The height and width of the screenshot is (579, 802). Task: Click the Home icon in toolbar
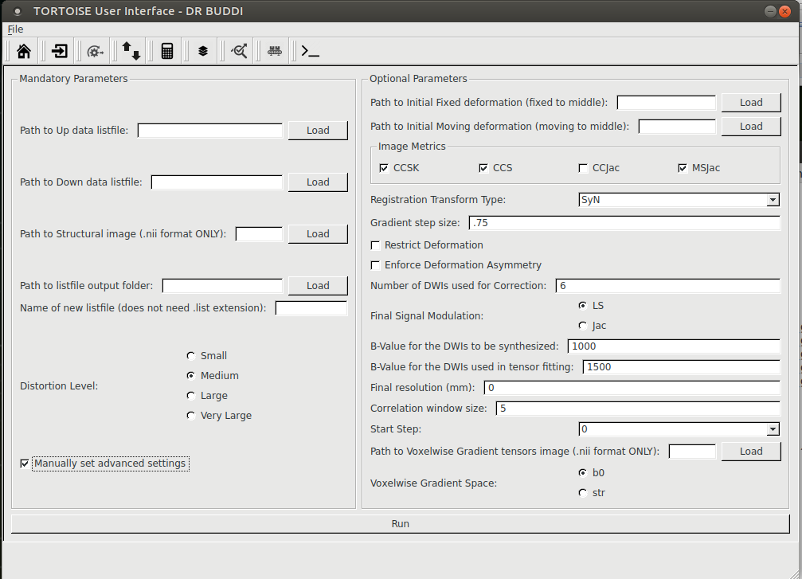(x=24, y=51)
